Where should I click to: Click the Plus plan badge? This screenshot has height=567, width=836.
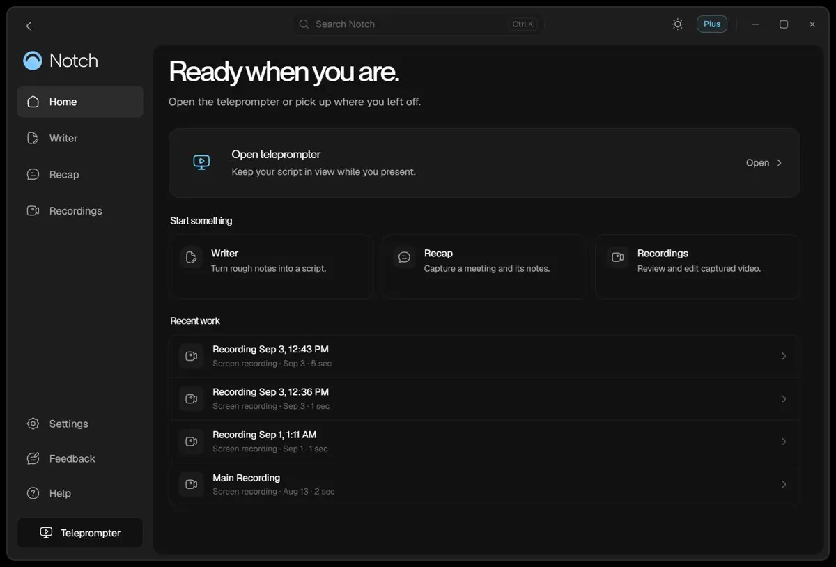click(712, 24)
